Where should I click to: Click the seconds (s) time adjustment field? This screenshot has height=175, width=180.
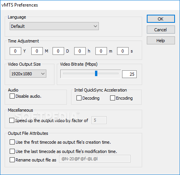(x=123, y=51)
